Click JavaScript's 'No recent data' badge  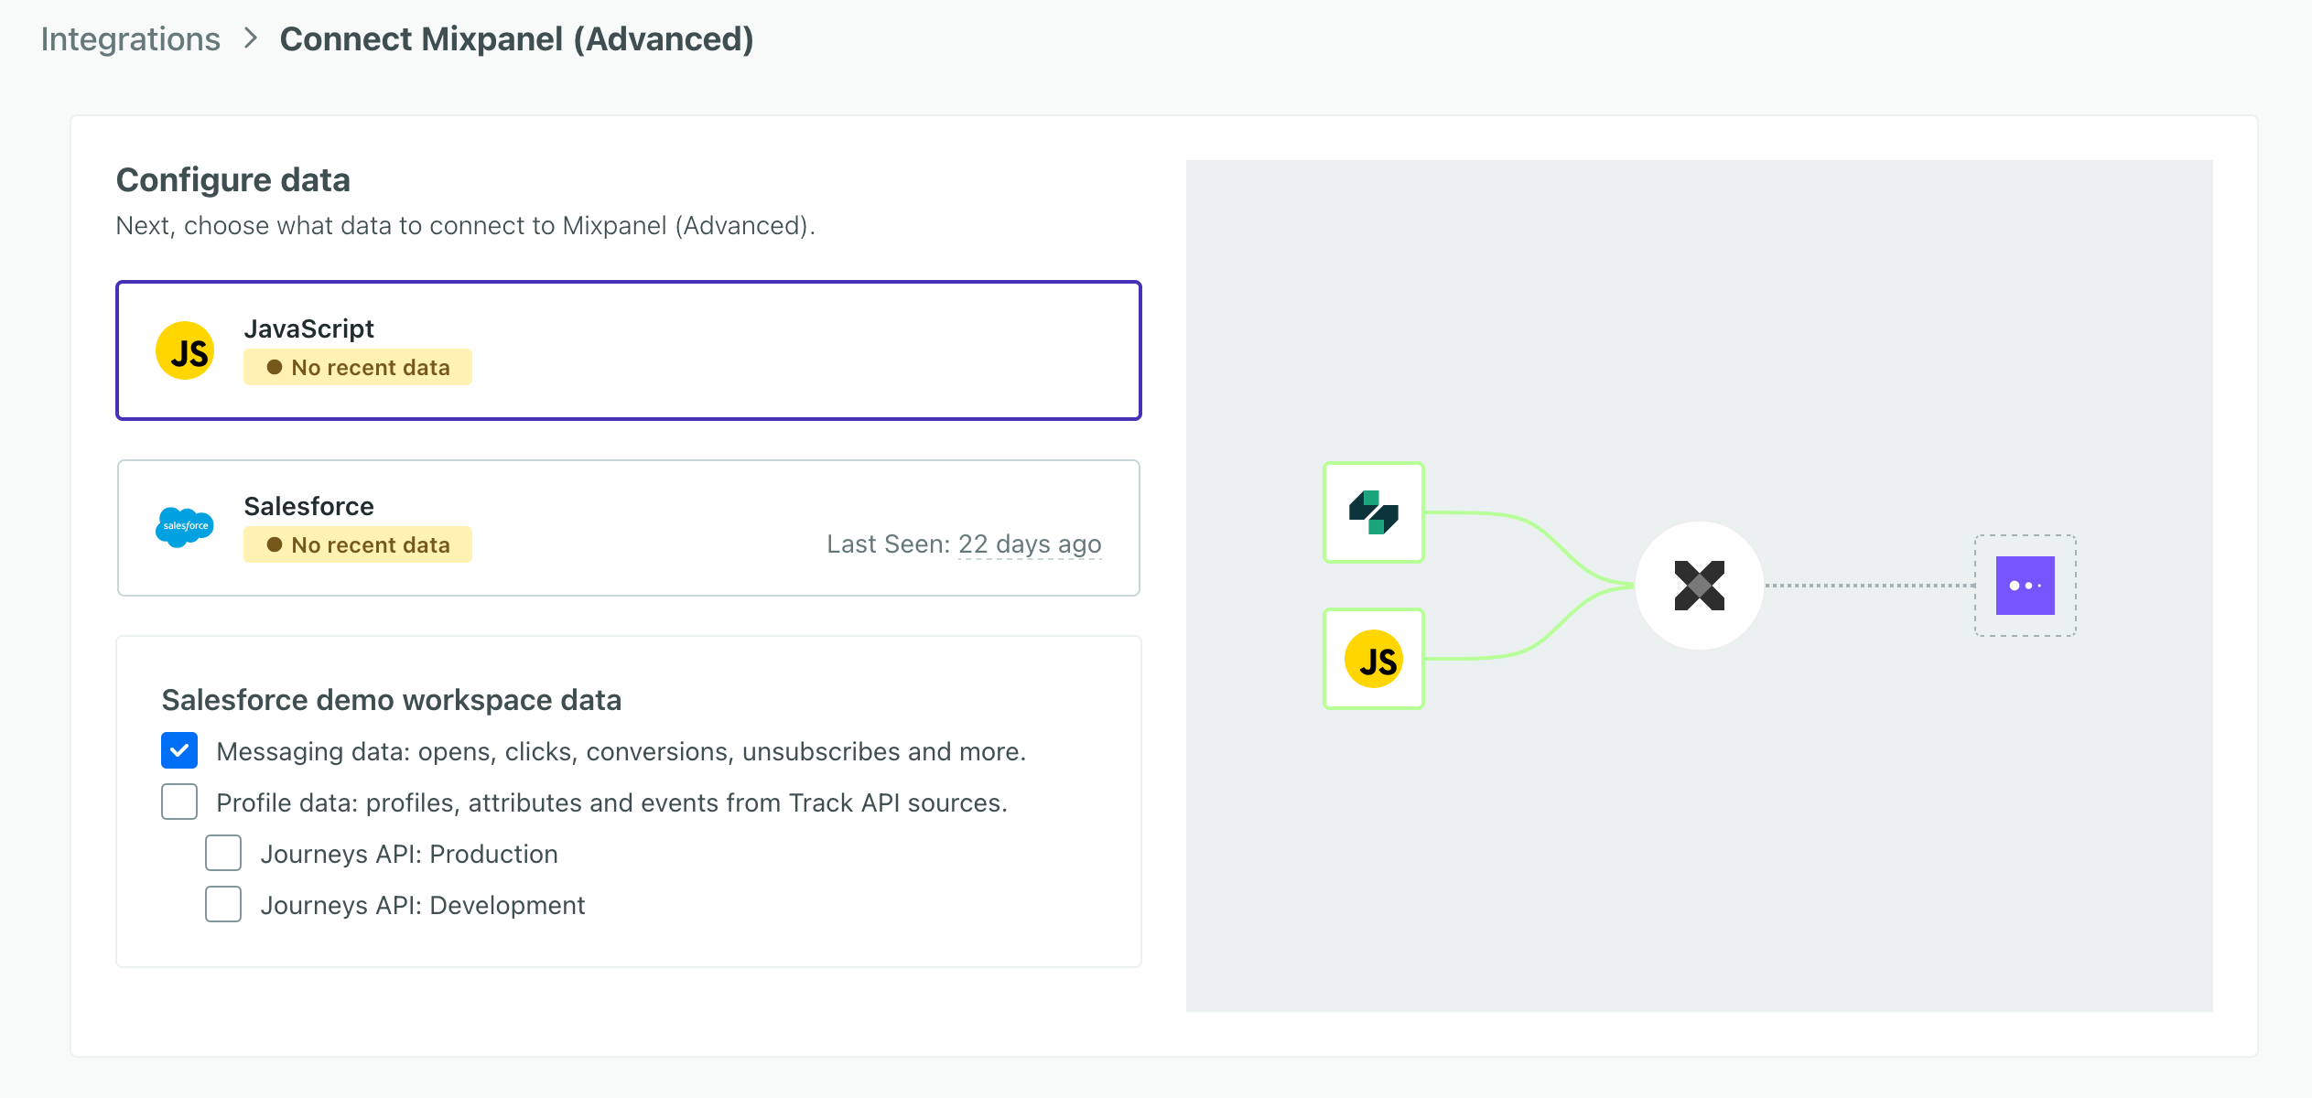(x=358, y=368)
